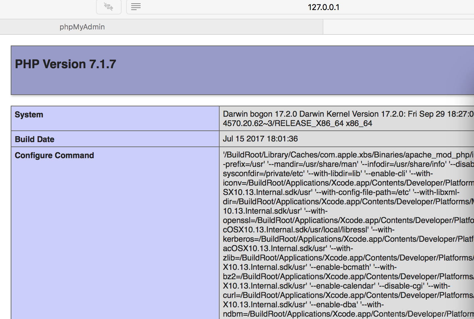Click the line starting 'ndbm=/BuildRoot'

click(x=348, y=314)
